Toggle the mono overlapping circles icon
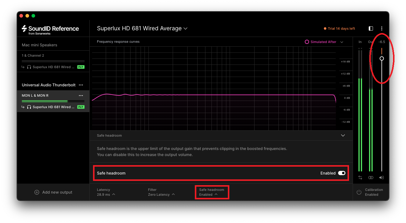Screen dimensions: 406x223 click(371, 178)
